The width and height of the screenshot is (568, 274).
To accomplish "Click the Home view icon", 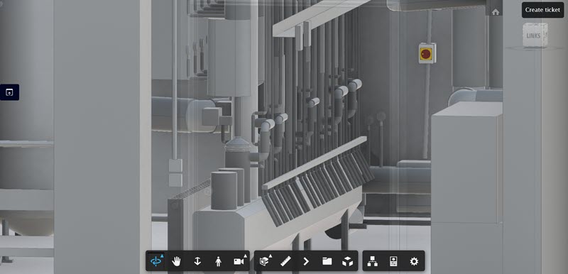I will coord(496,12).
